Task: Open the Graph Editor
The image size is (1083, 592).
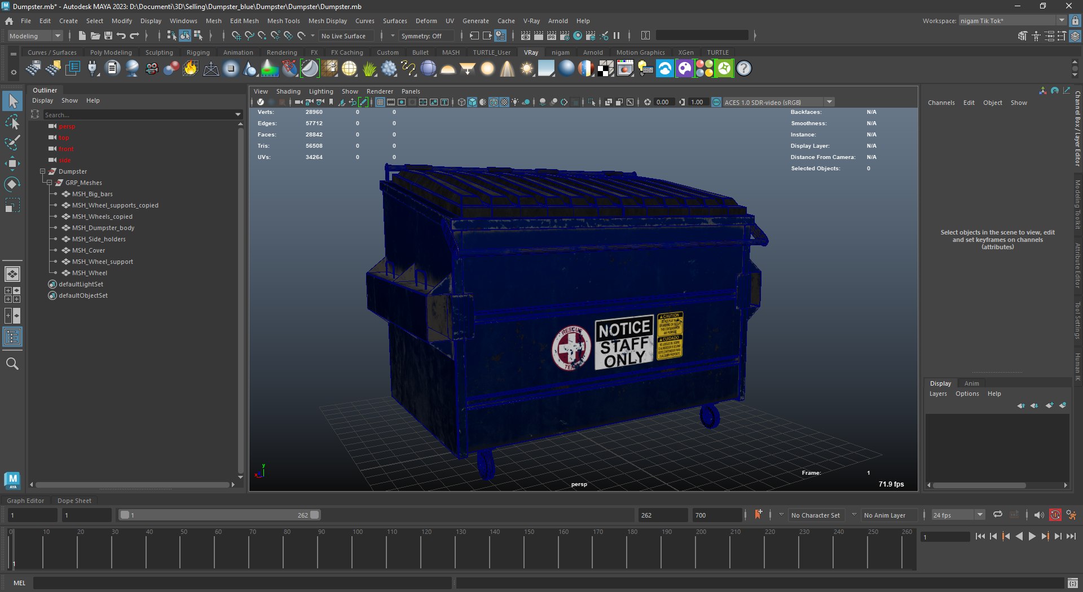Action: (25, 501)
